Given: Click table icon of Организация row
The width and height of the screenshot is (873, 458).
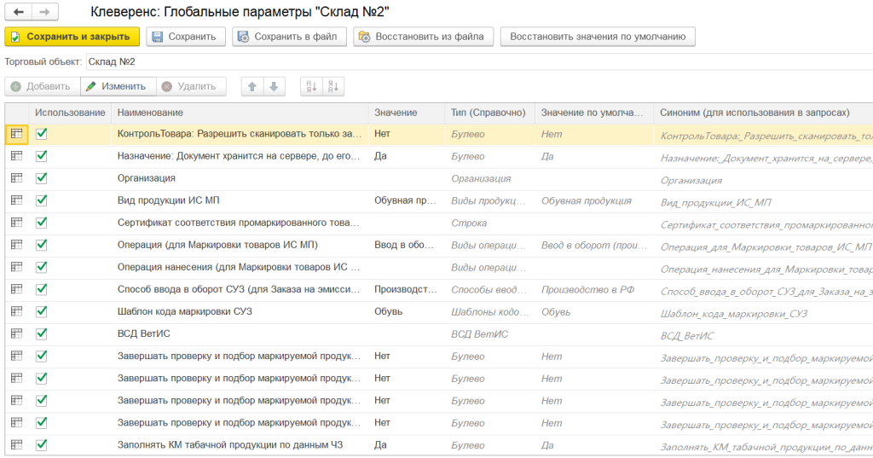Looking at the screenshot, I should click(x=17, y=178).
